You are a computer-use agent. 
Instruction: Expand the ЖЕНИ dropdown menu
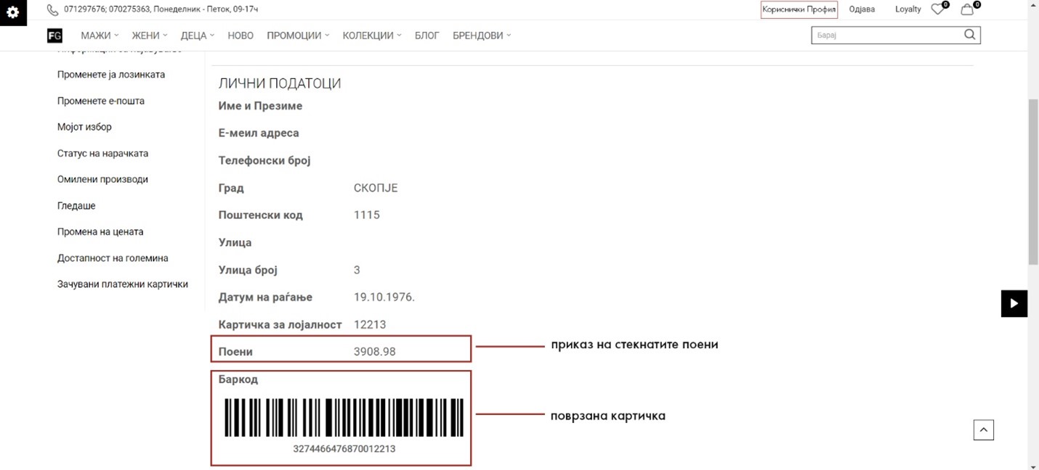tap(150, 36)
